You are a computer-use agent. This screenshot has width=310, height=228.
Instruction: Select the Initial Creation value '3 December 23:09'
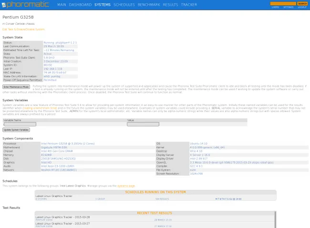pyautogui.click(x=55, y=62)
